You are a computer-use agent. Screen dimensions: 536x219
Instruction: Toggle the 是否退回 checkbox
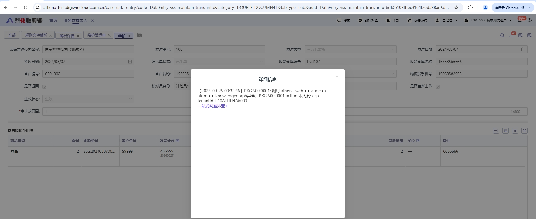[x=44, y=86]
